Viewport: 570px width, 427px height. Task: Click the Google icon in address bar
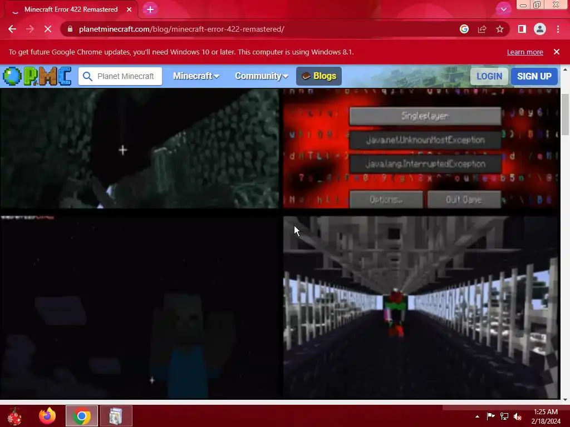coord(464,29)
